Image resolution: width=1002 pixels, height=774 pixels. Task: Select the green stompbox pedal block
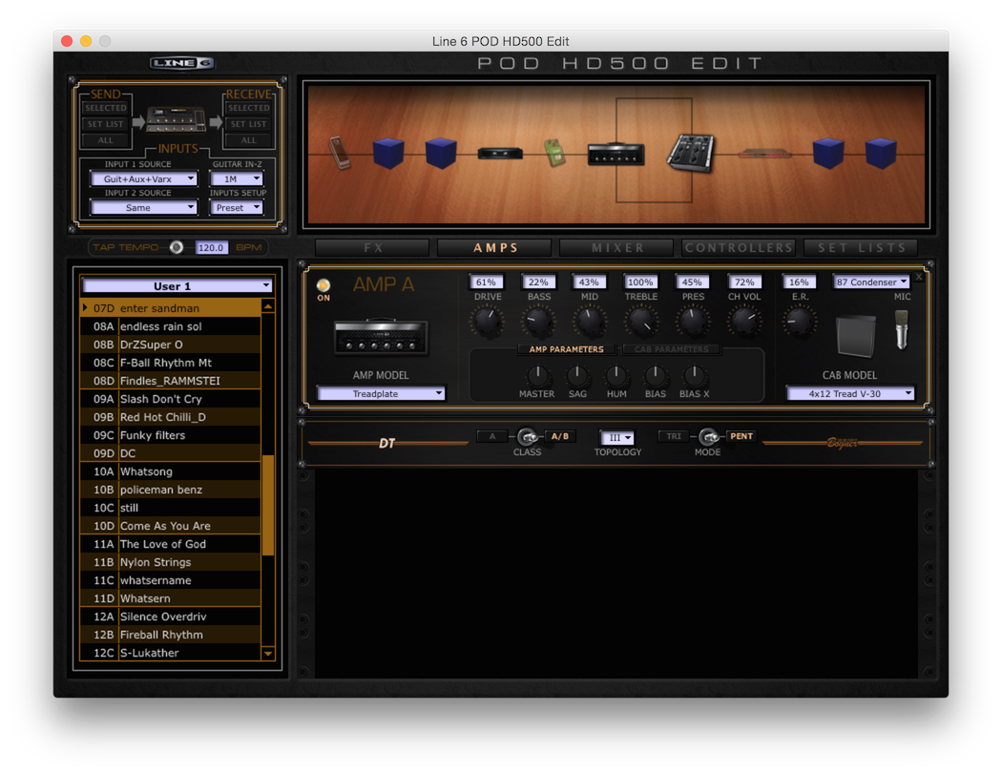tap(554, 153)
